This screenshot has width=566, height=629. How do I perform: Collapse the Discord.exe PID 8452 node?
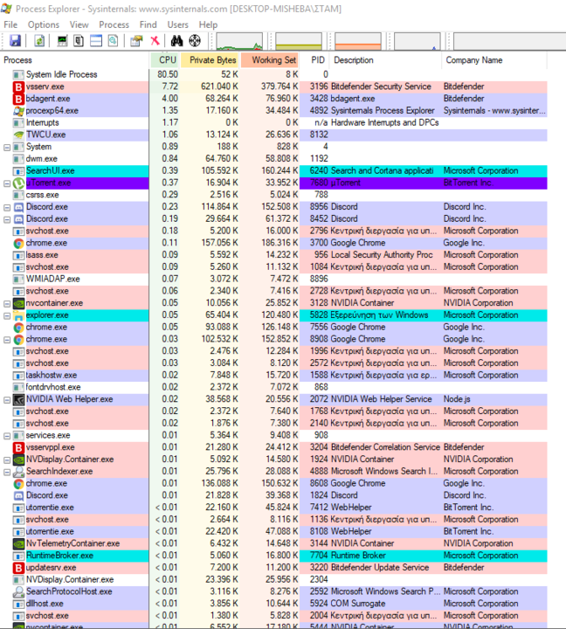7,219
